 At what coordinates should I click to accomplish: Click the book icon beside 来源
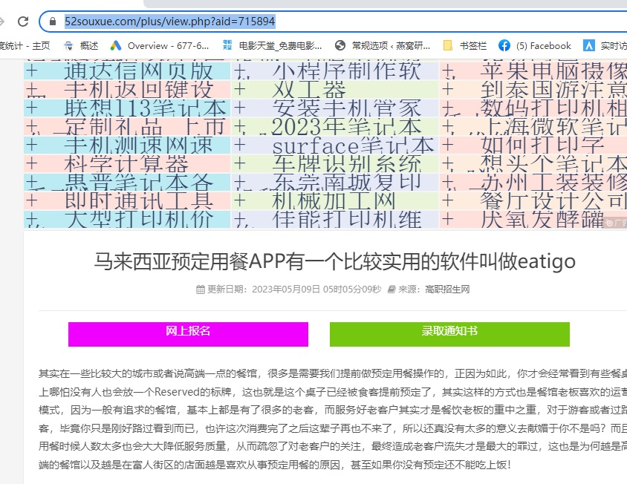pyautogui.click(x=392, y=290)
